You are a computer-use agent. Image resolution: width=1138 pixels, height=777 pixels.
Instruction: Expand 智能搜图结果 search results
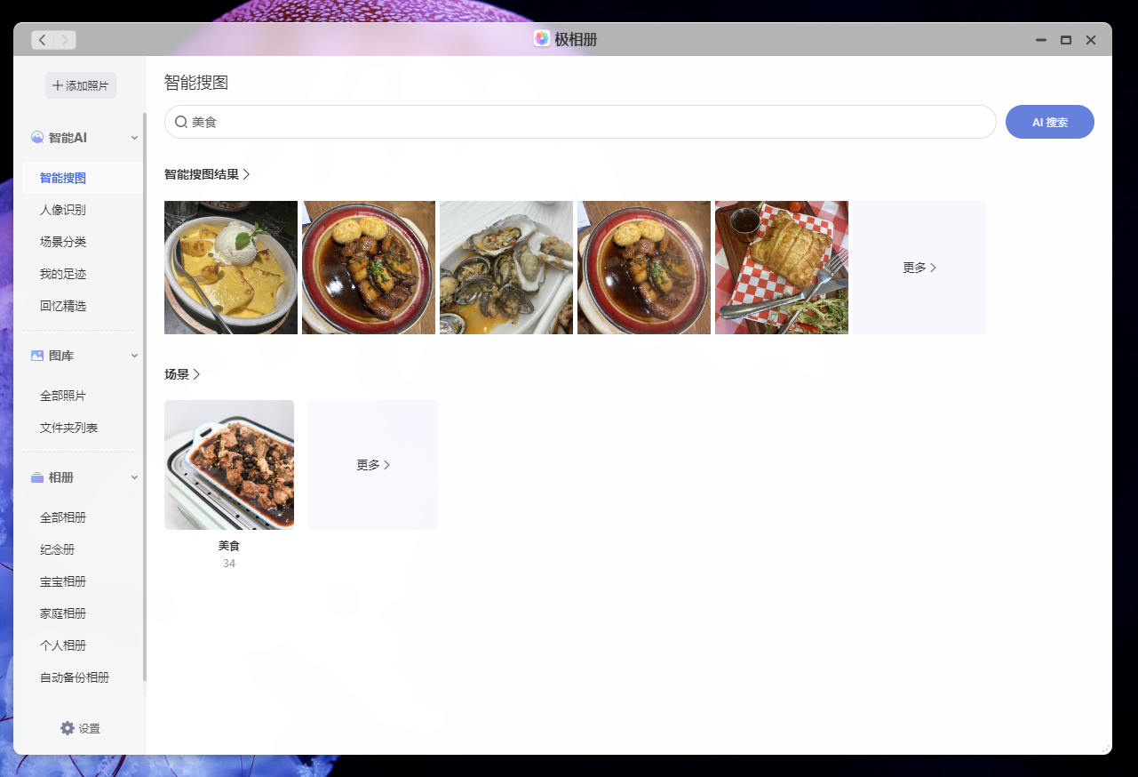point(208,174)
